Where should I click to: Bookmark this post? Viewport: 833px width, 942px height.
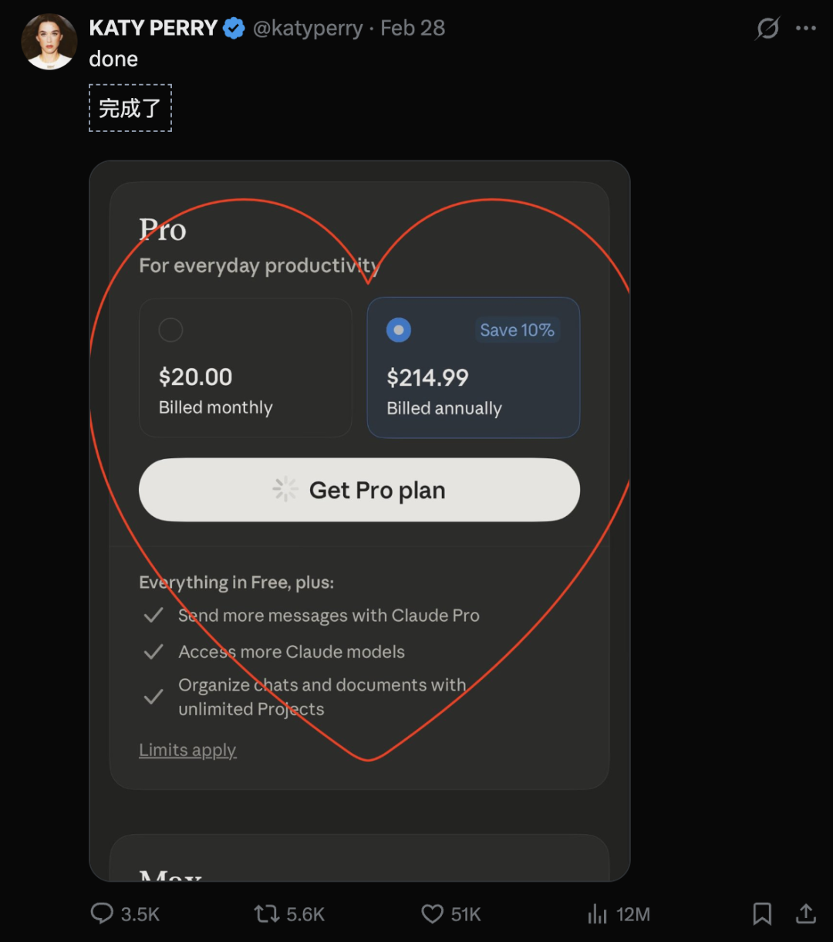coord(762,914)
